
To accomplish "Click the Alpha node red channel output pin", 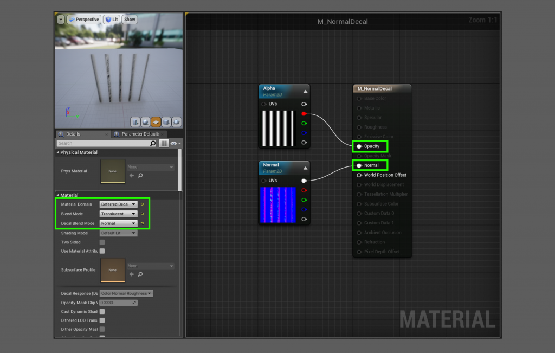I will [x=304, y=114].
